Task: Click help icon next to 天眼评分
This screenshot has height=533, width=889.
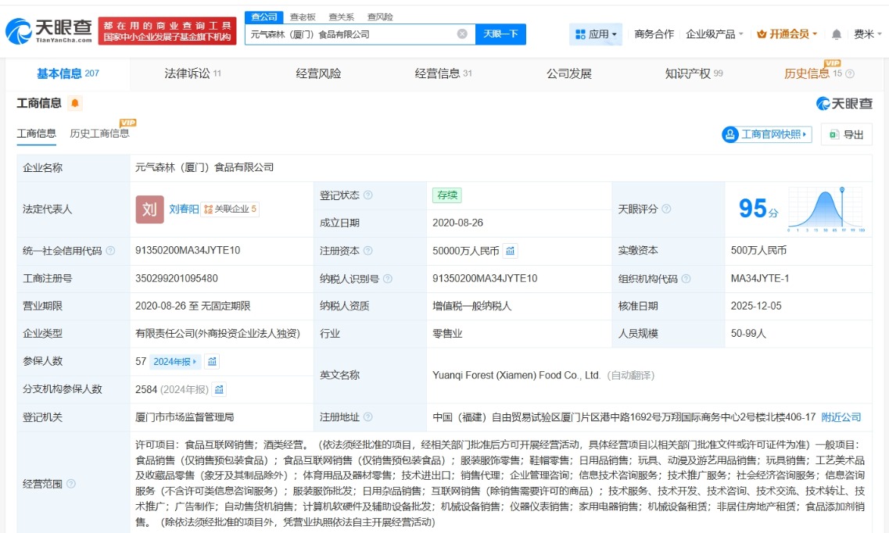Action: coord(665,209)
